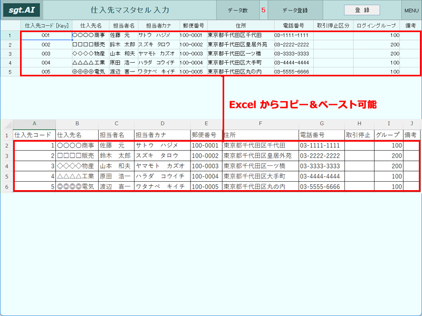Image resolution: width=422 pixels, height=316 pixels.
Task: Click Excel cell ○○○○商事
Action: [x=77, y=145]
